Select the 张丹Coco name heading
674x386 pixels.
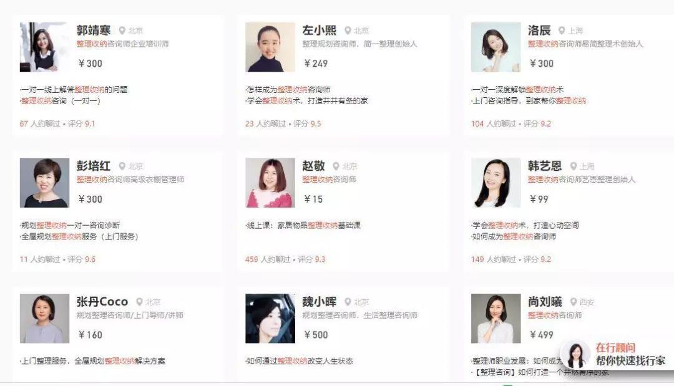pyautogui.click(x=102, y=301)
